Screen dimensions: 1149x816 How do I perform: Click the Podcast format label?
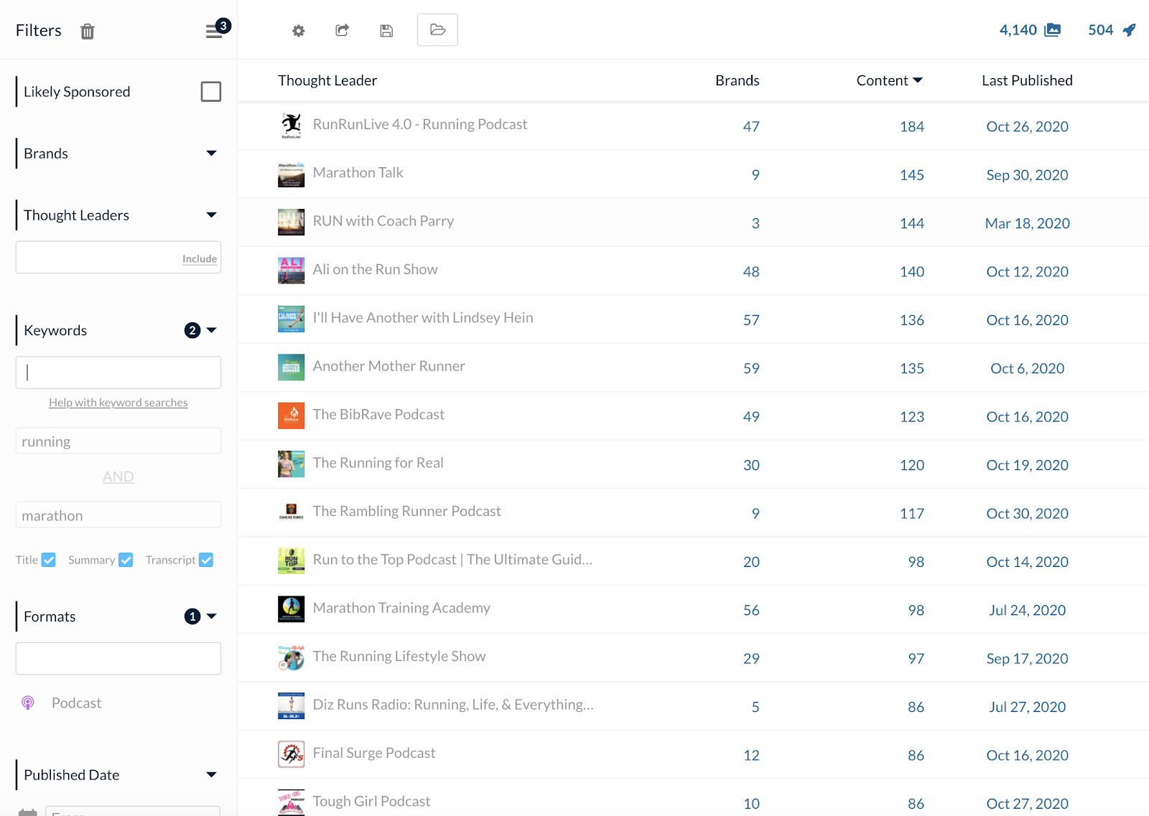[x=76, y=703]
